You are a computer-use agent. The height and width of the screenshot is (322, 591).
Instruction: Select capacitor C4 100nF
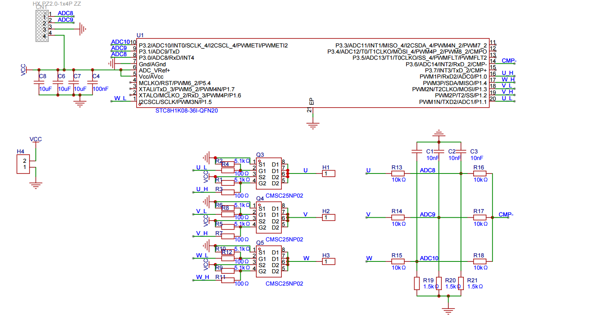92,82
